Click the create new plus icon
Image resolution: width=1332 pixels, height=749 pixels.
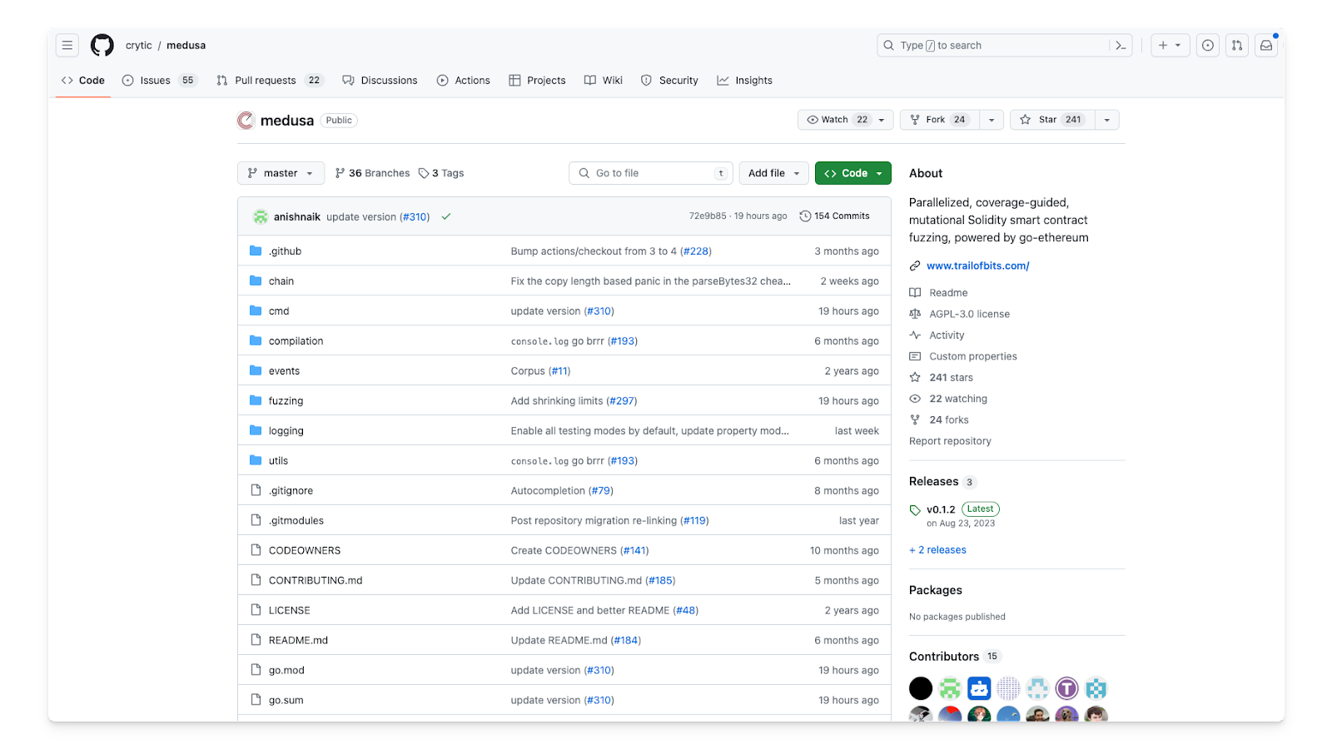click(x=1165, y=45)
